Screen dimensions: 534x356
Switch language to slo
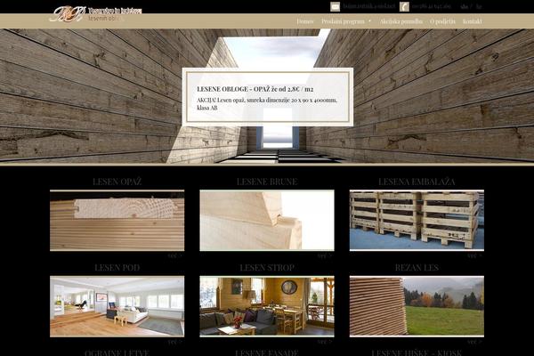pos(464,6)
